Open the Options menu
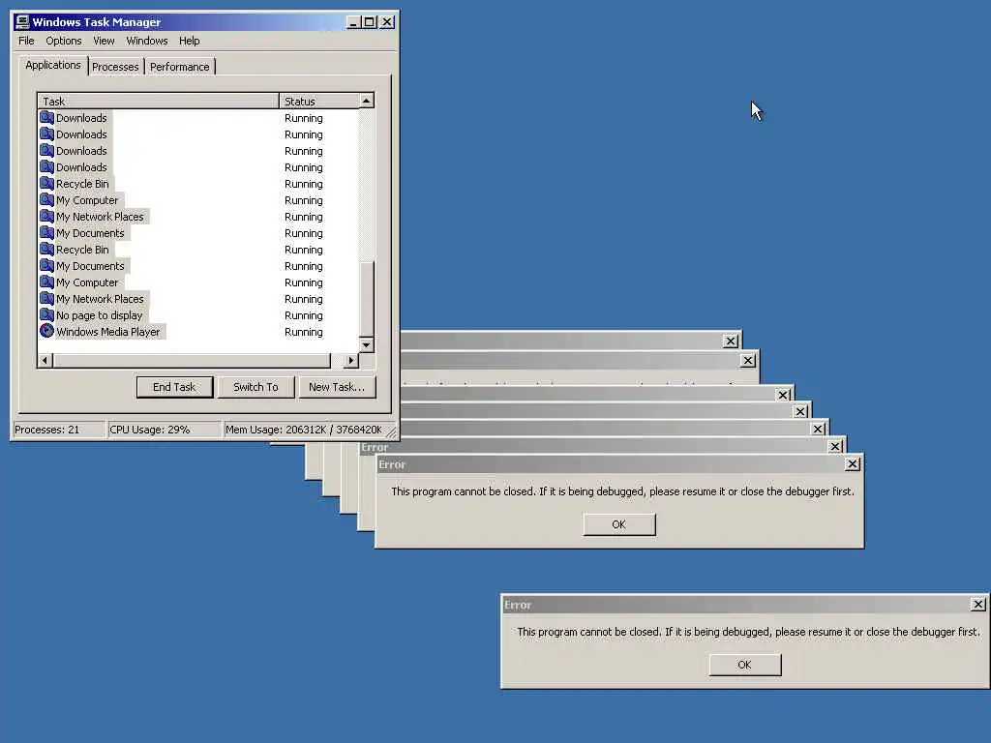 point(63,41)
